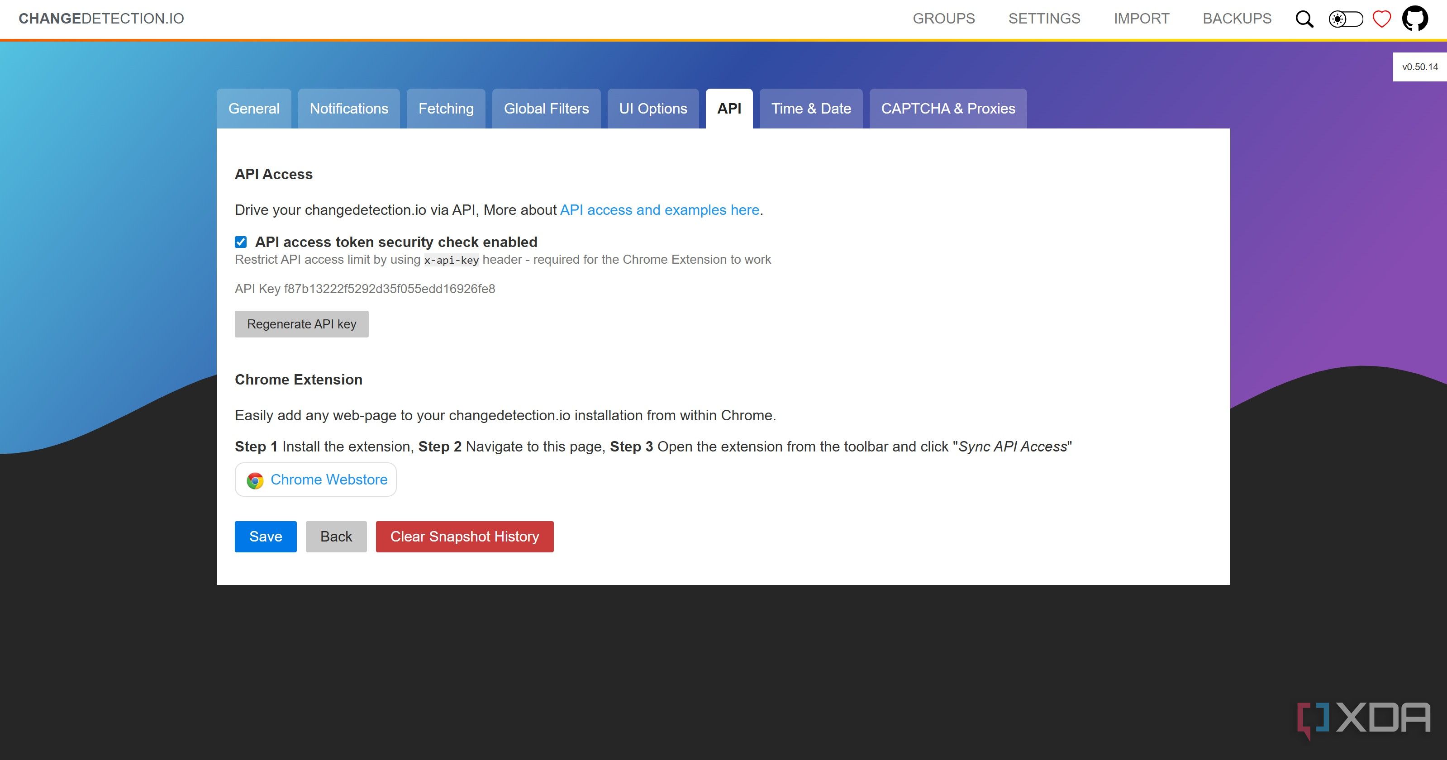Click Clear Snapshot History button

click(x=465, y=537)
